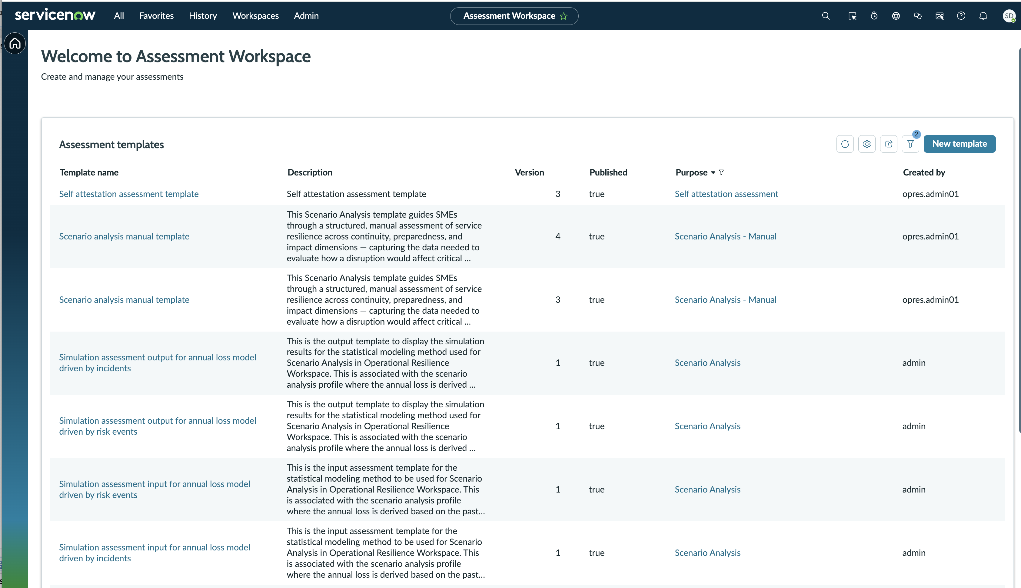Open list settings gear icon
The image size is (1021, 588).
(x=867, y=144)
